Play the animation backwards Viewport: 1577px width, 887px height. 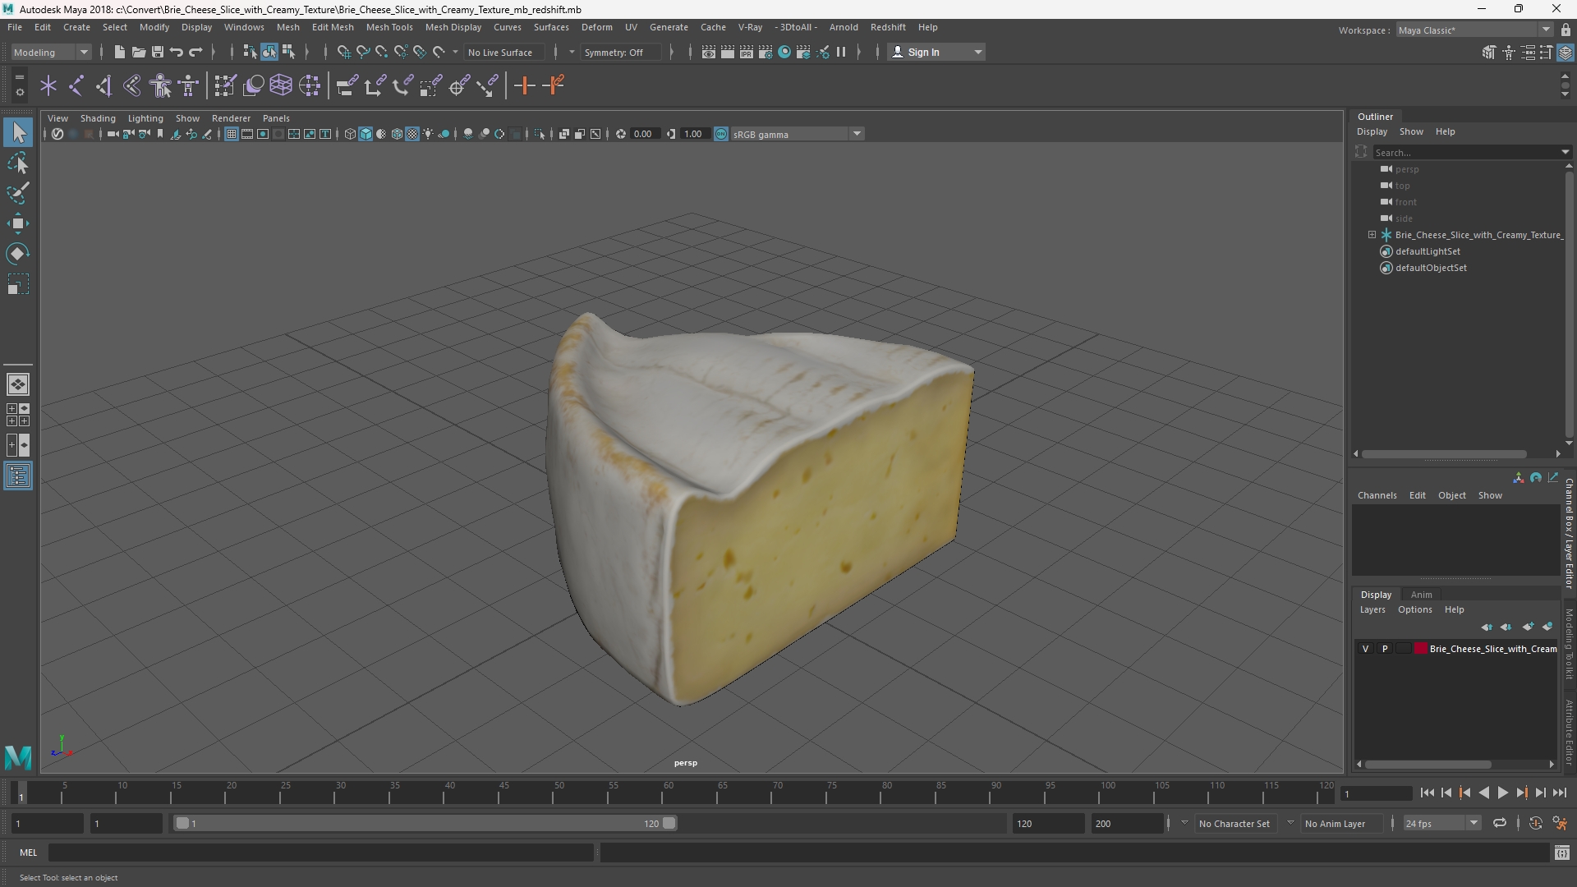(x=1483, y=793)
